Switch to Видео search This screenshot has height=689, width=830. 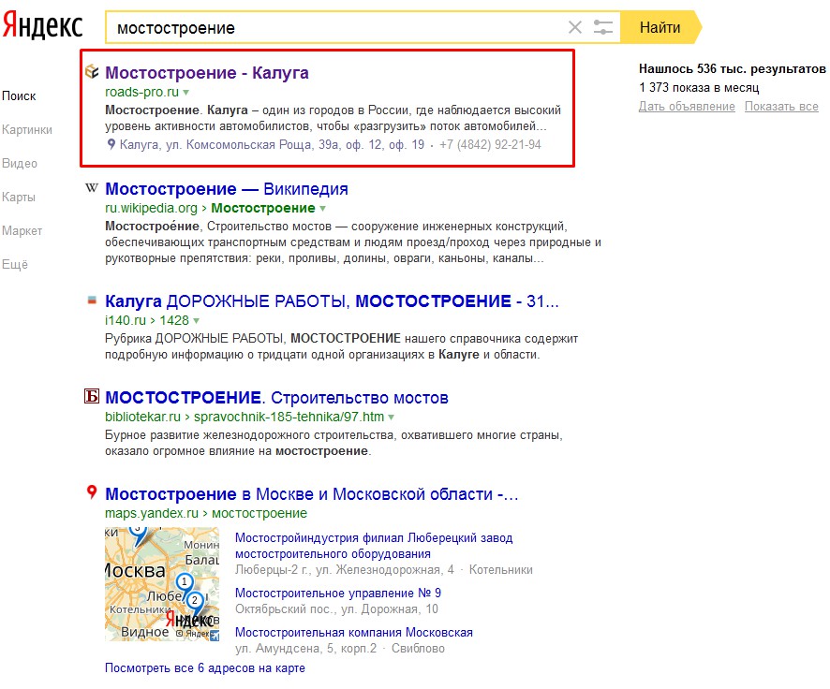(x=20, y=164)
